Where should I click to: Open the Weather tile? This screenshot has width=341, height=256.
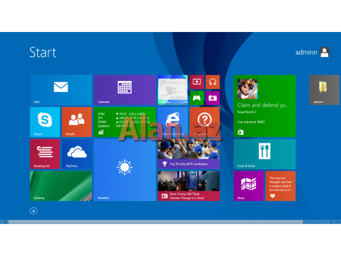click(125, 170)
